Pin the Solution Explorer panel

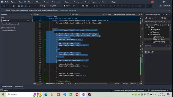tap(167, 15)
